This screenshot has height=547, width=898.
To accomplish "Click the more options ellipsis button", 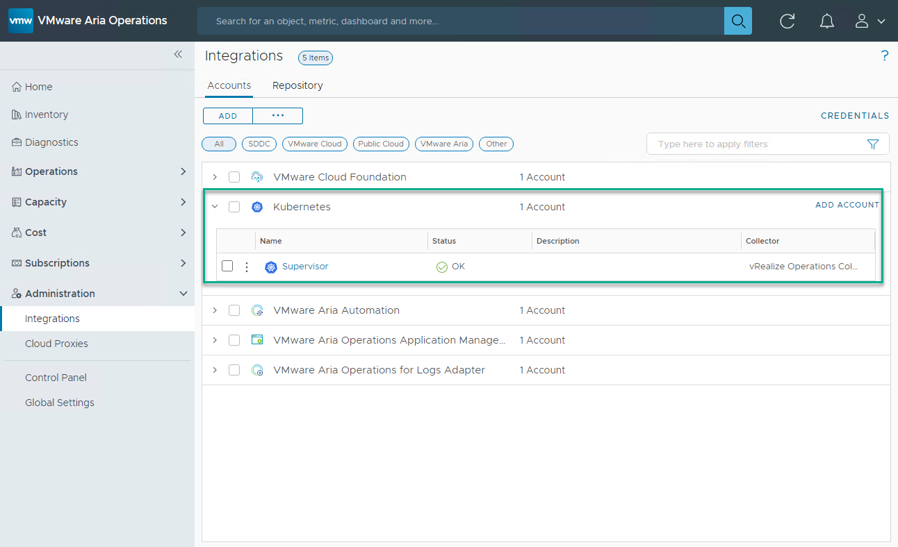I will point(277,116).
